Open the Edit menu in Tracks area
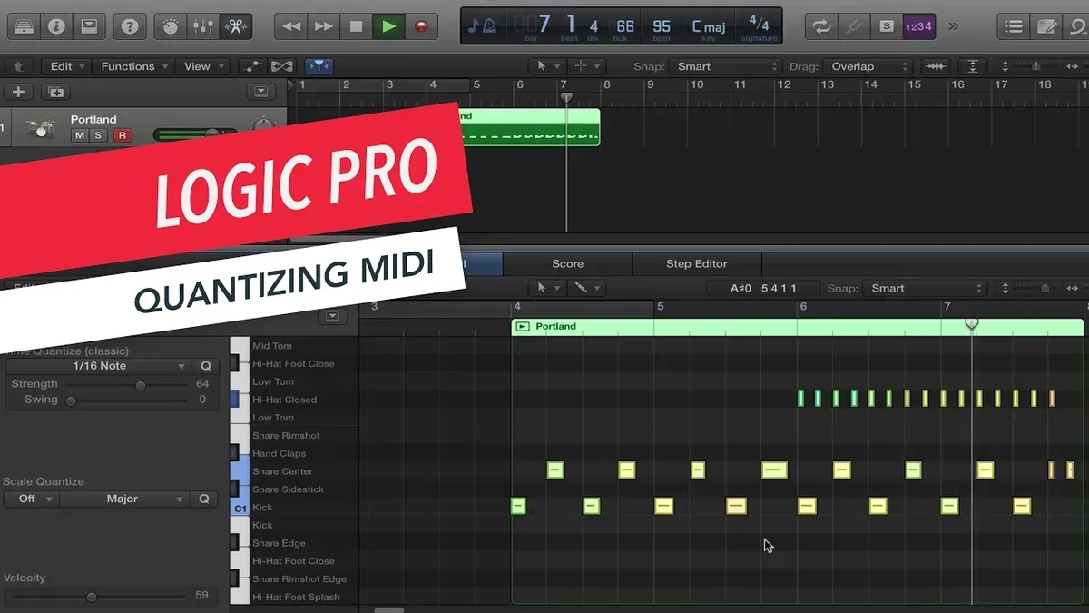The width and height of the screenshot is (1089, 613). point(67,66)
